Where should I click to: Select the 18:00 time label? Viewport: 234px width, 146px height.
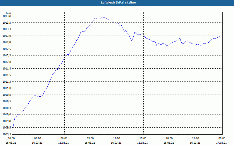(x=169, y=138)
